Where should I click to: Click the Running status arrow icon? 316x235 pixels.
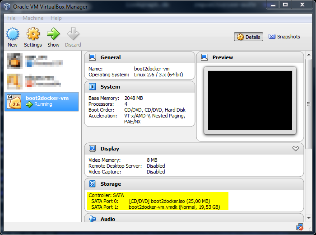point(29,104)
